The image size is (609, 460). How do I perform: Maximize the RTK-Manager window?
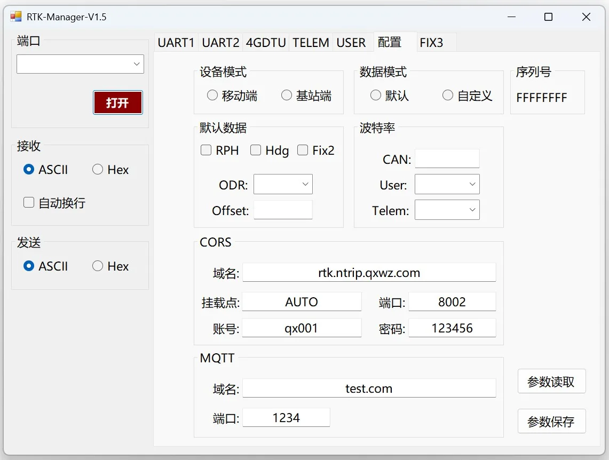[x=548, y=17]
